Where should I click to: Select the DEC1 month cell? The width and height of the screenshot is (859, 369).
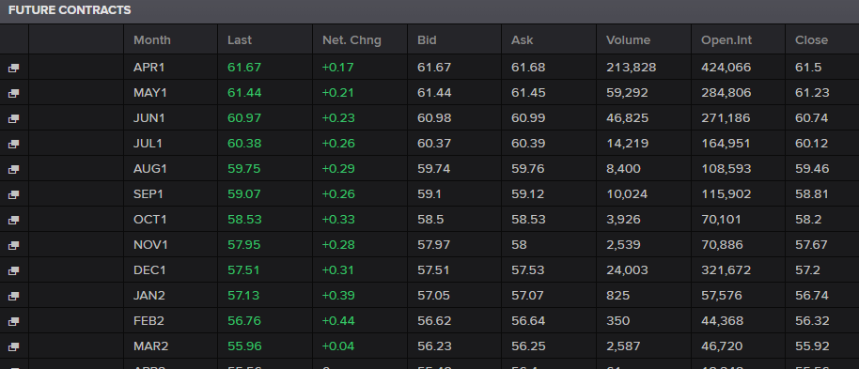tap(149, 269)
